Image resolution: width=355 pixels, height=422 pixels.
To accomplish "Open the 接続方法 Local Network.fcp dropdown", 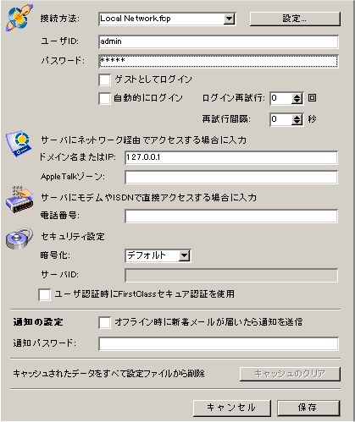I will click(x=229, y=19).
